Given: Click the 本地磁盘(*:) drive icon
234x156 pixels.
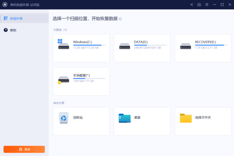Looking at the screenshot, I should (63, 80).
